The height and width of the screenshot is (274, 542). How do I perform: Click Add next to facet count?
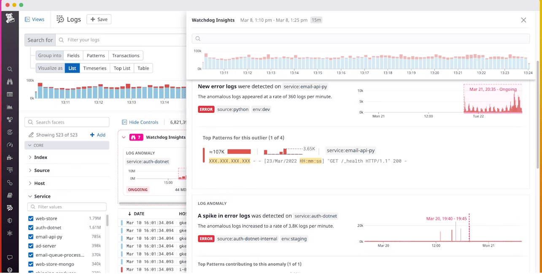97,135
